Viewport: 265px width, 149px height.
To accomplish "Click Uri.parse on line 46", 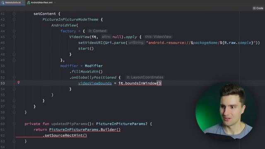I will pyautogui.click(x=115, y=43).
